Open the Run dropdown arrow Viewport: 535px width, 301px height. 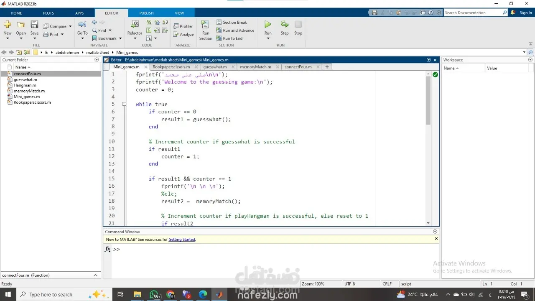click(268, 38)
